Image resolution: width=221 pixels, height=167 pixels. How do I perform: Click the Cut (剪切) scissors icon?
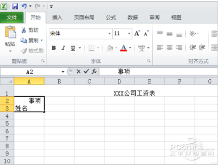(23, 30)
